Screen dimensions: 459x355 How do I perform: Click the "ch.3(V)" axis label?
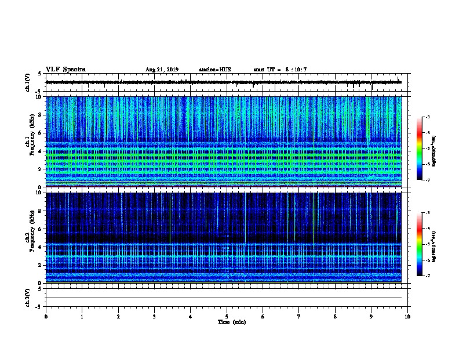tap(28, 298)
